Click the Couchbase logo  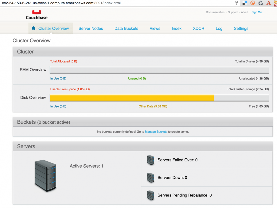coord(37,15)
